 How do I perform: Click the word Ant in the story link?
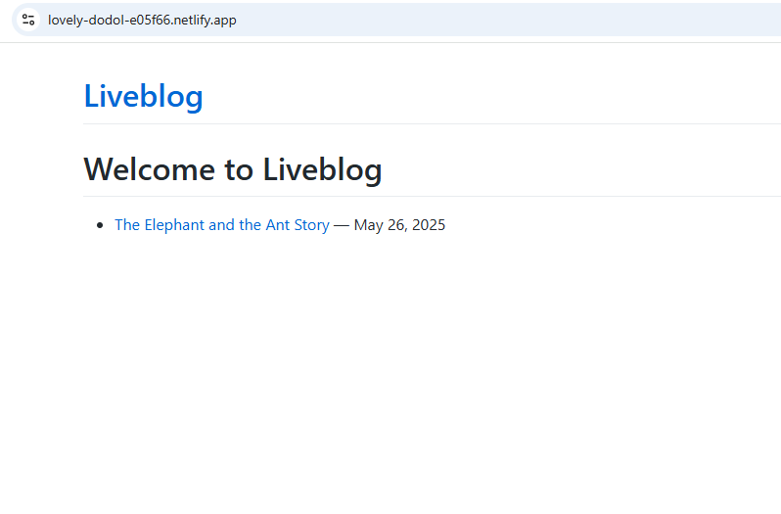pyautogui.click(x=278, y=224)
